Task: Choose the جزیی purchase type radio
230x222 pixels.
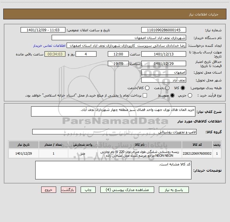Action: pyautogui.click(x=190, y=95)
